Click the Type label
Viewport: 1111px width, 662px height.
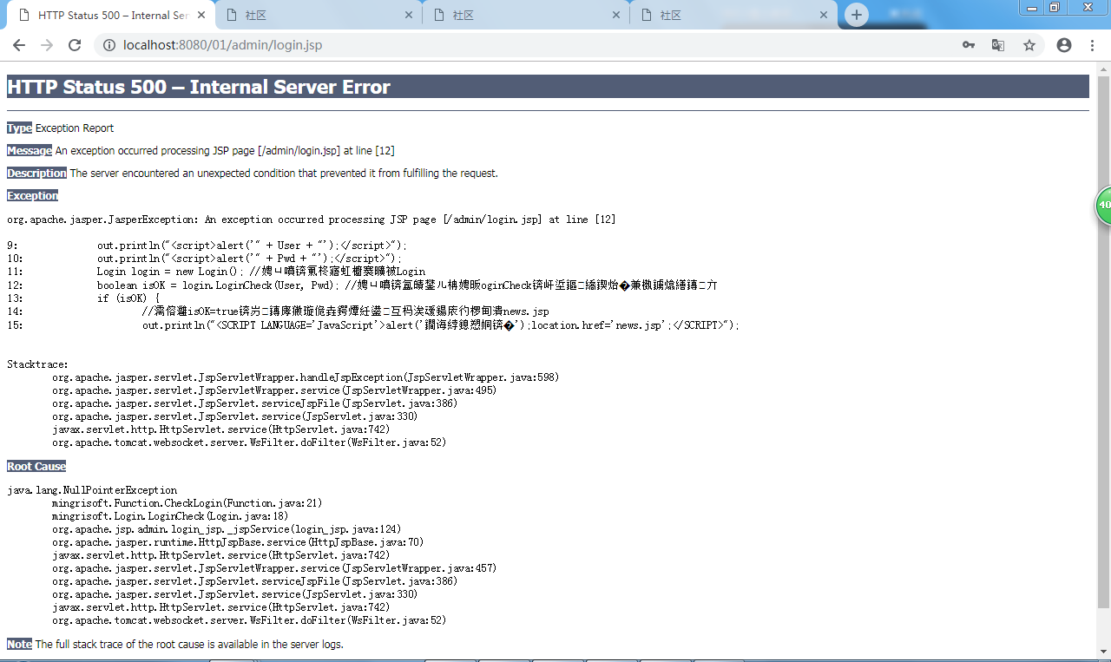point(19,128)
